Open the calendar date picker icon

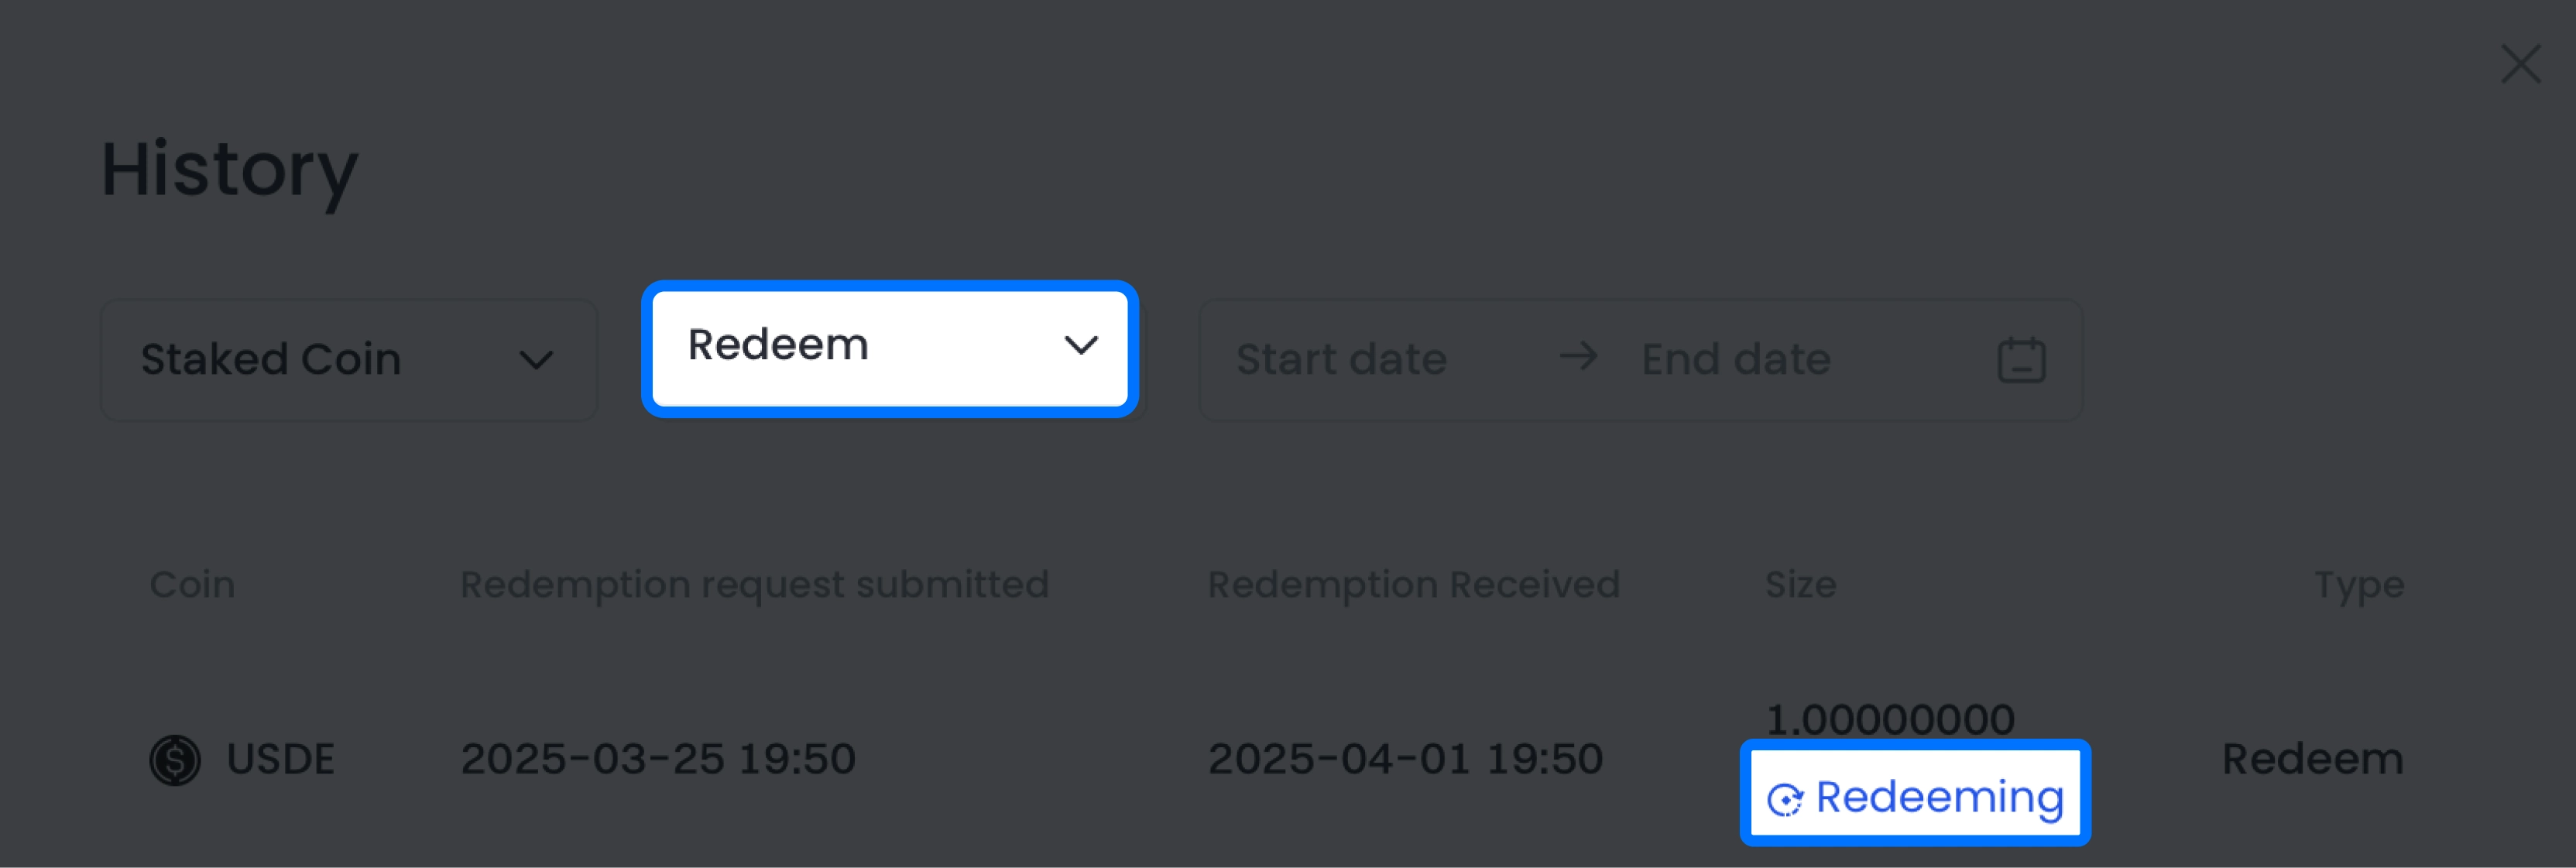(x=2021, y=360)
